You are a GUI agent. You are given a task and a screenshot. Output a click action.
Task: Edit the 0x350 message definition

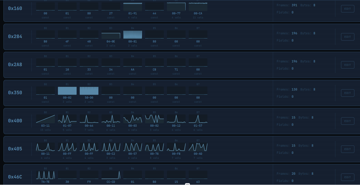[x=348, y=93]
